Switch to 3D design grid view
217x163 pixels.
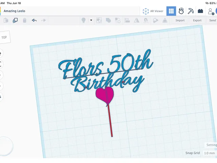171,11
